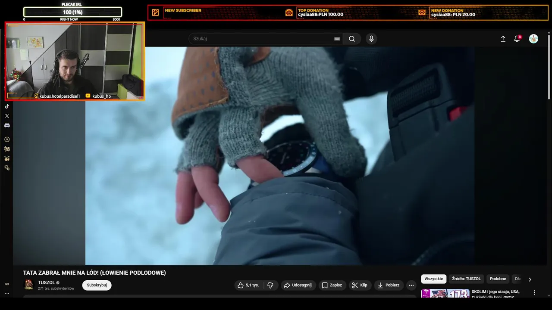This screenshot has height=310, width=552.
Task: Select the Wszystkie filter chip
Action: point(433,279)
